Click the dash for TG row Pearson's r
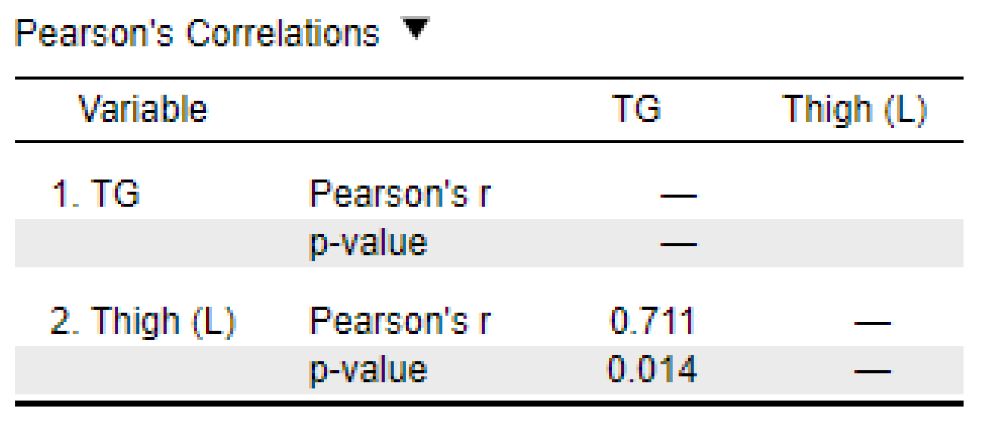Viewport: 982px width, 421px height. [678, 196]
